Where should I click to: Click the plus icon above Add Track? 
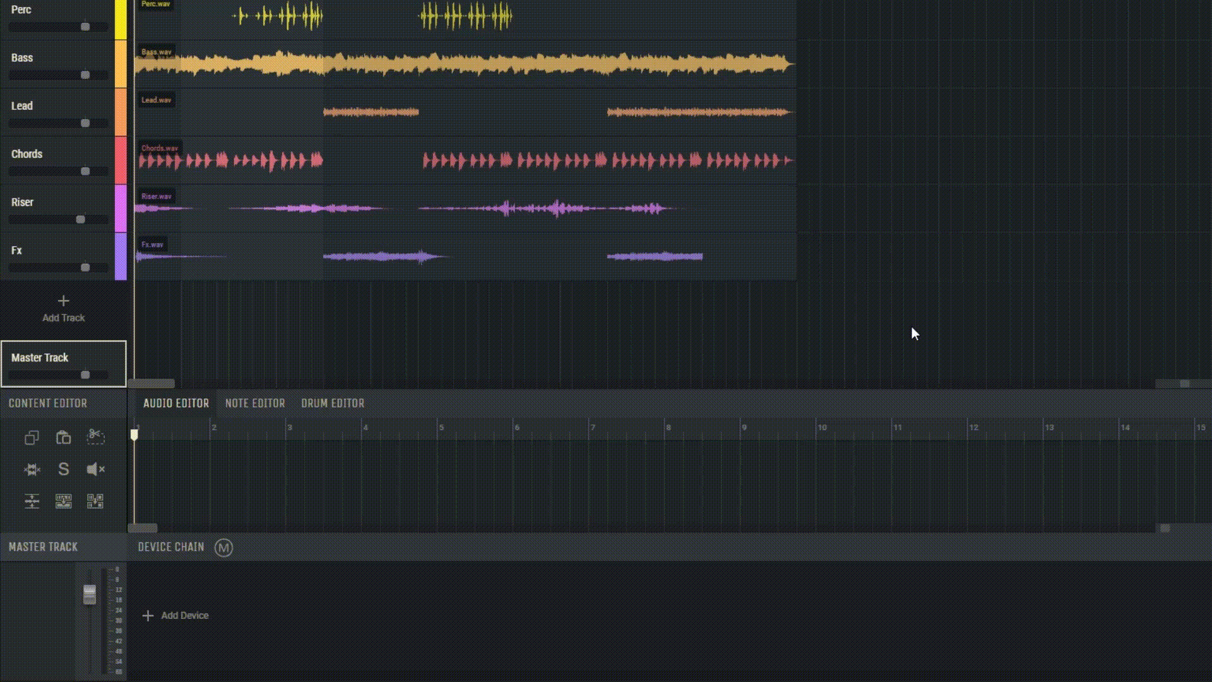click(63, 301)
